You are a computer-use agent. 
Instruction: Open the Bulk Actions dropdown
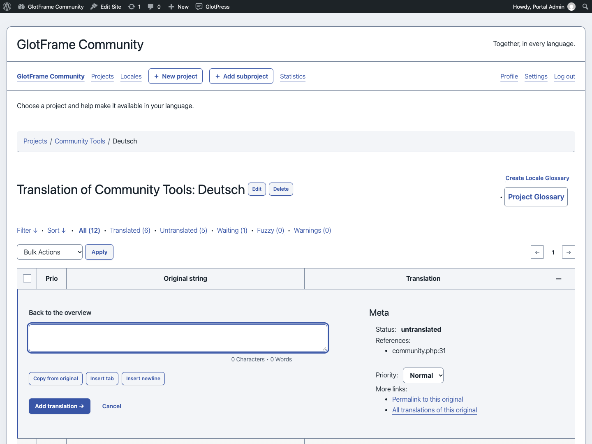pyautogui.click(x=50, y=252)
